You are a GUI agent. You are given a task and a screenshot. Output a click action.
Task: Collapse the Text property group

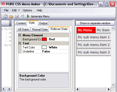pyautogui.click(x=20, y=43)
